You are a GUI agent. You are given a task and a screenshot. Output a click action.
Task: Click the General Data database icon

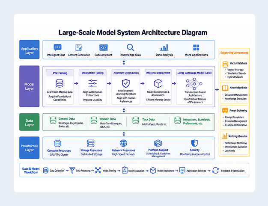53,121
